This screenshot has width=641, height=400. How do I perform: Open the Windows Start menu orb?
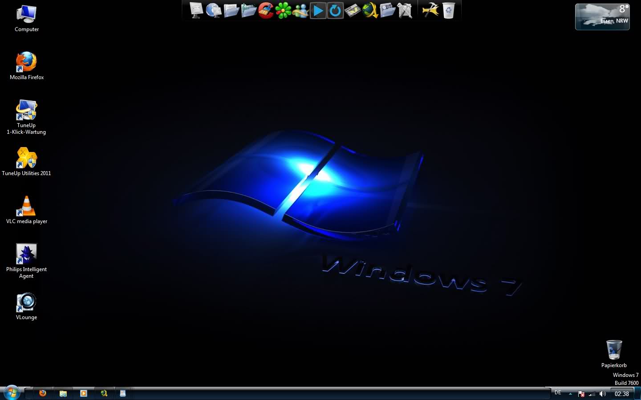(12, 393)
